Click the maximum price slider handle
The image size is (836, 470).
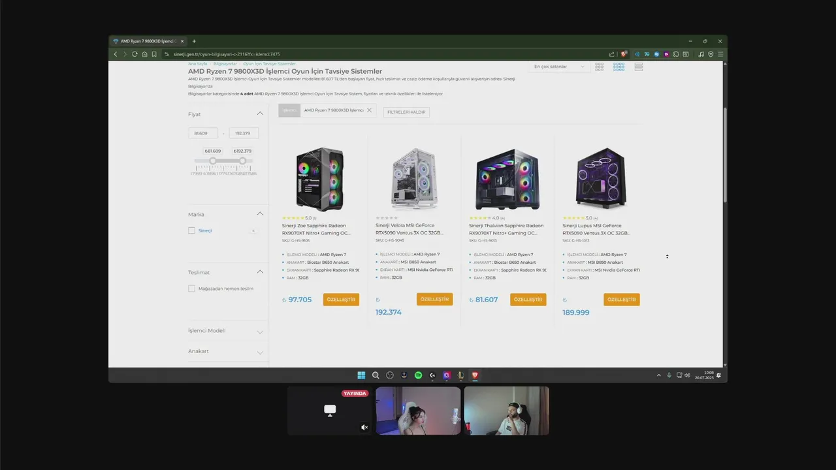coord(242,161)
